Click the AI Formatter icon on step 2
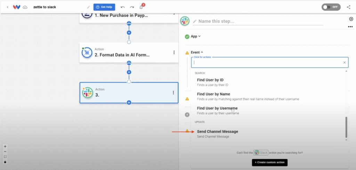 click(87, 53)
